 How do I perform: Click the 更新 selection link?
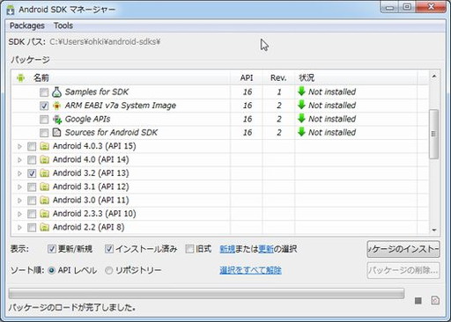[266, 249]
